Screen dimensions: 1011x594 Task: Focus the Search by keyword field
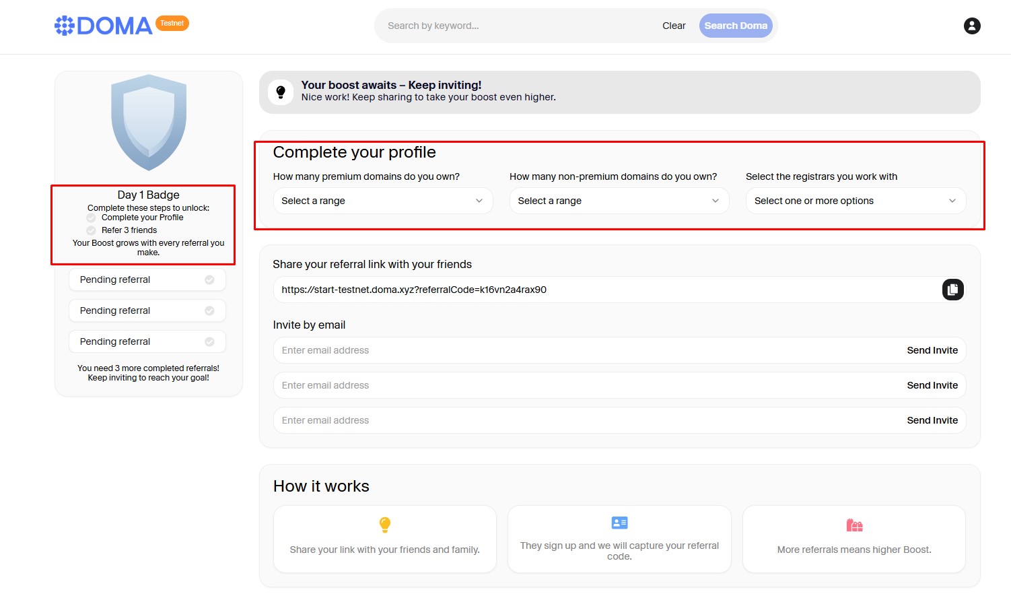point(512,26)
